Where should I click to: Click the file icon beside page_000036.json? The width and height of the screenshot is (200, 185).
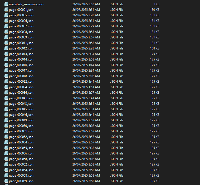click(x=6, y=93)
